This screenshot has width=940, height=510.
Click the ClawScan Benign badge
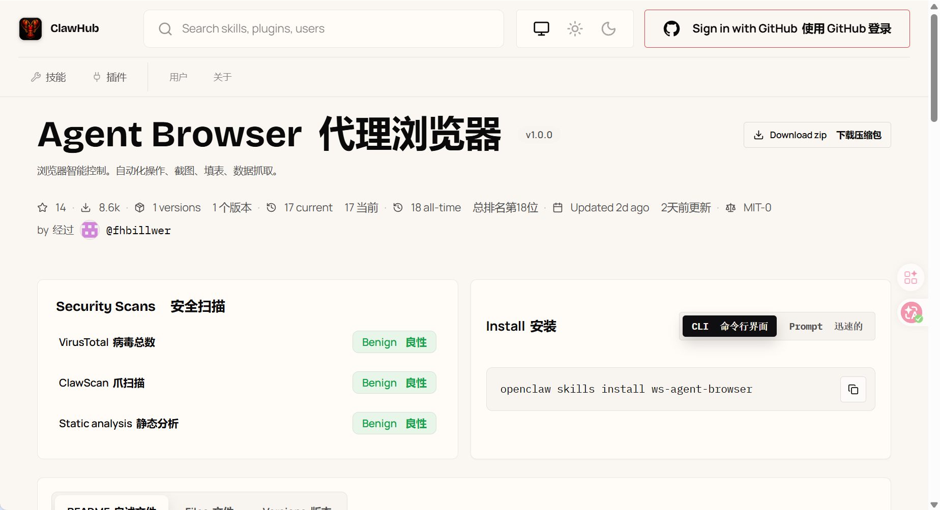click(x=394, y=383)
